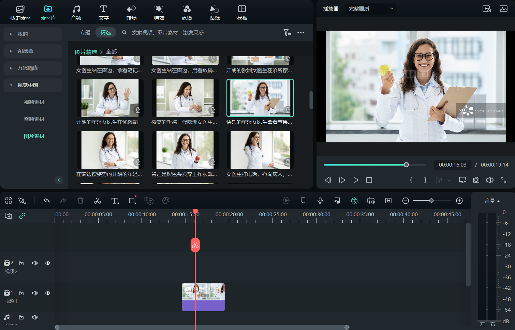Open the 特效 tab

(x=159, y=13)
